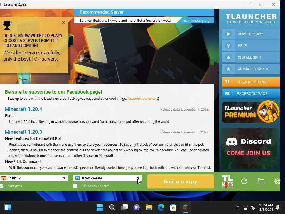Click the star icon beside Animated Capes
285x214 pixels.
coord(229,69)
